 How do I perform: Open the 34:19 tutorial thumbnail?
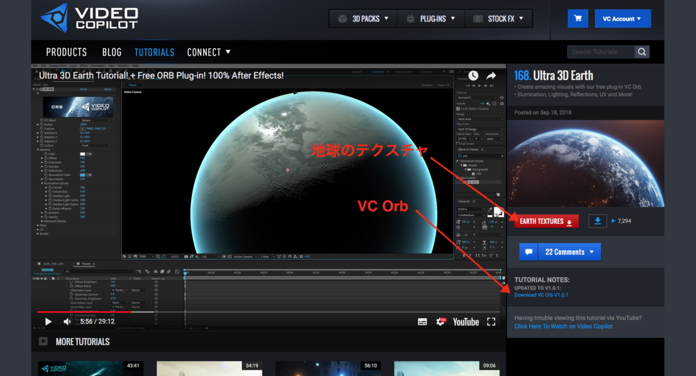(209, 368)
